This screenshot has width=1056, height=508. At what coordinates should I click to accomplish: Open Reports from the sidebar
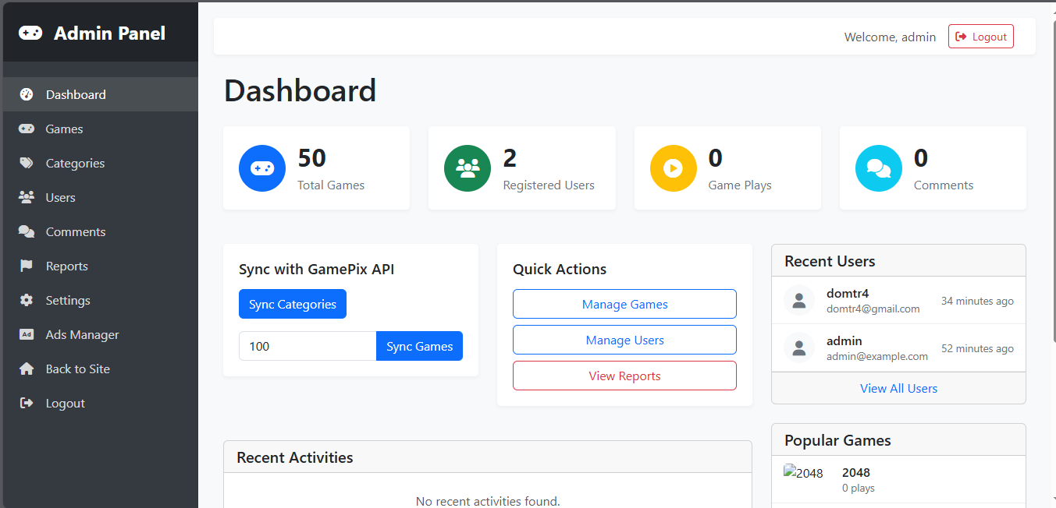click(101, 266)
